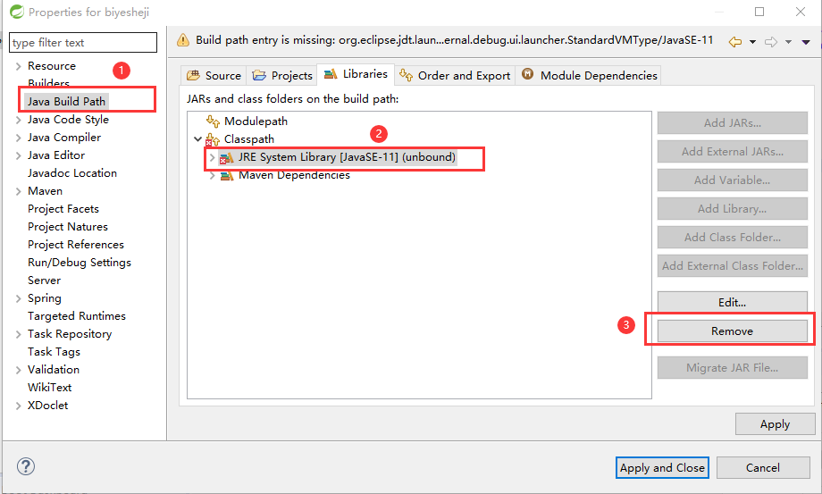Select JRE System Library [JavaSE-11] (unbound)

point(347,157)
